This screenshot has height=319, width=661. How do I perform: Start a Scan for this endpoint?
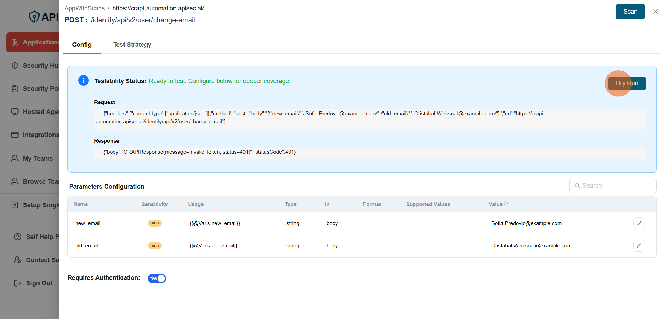click(630, 11)
